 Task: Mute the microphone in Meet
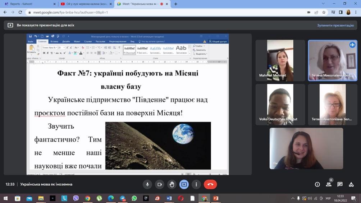coord(147,184)
